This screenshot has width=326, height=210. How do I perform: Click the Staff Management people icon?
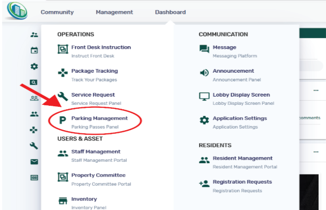coord(63,154)
